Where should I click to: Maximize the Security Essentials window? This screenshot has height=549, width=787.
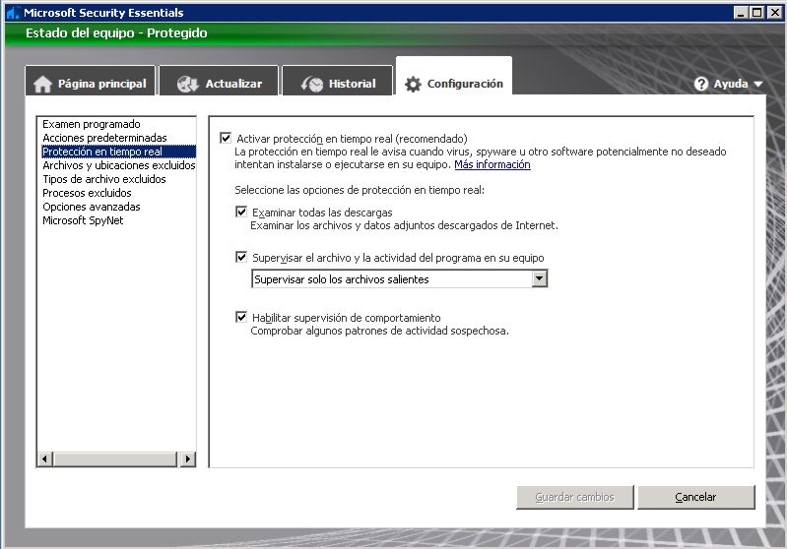[x=757, y=13]
